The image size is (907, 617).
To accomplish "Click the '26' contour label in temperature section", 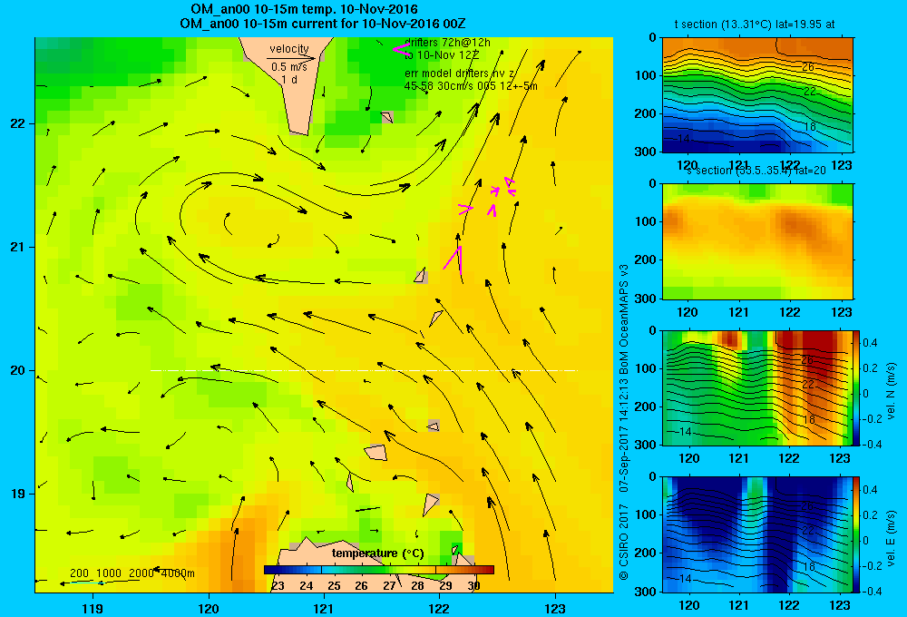I will click(808, 67).
